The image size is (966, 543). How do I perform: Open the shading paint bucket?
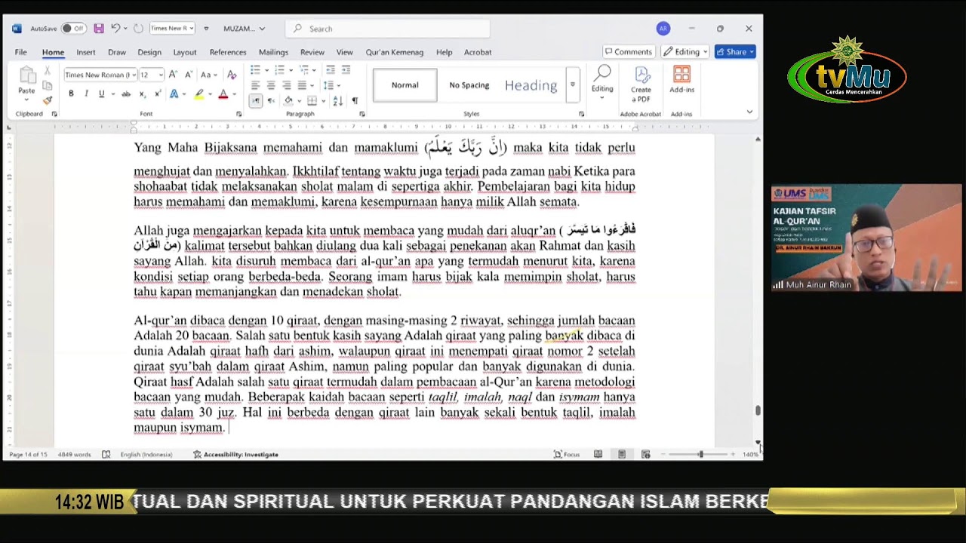click(x=288, y=100)
